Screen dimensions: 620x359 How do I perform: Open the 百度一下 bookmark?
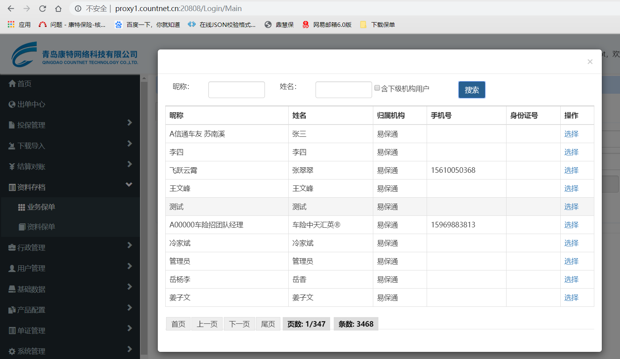tap(147, 25)
